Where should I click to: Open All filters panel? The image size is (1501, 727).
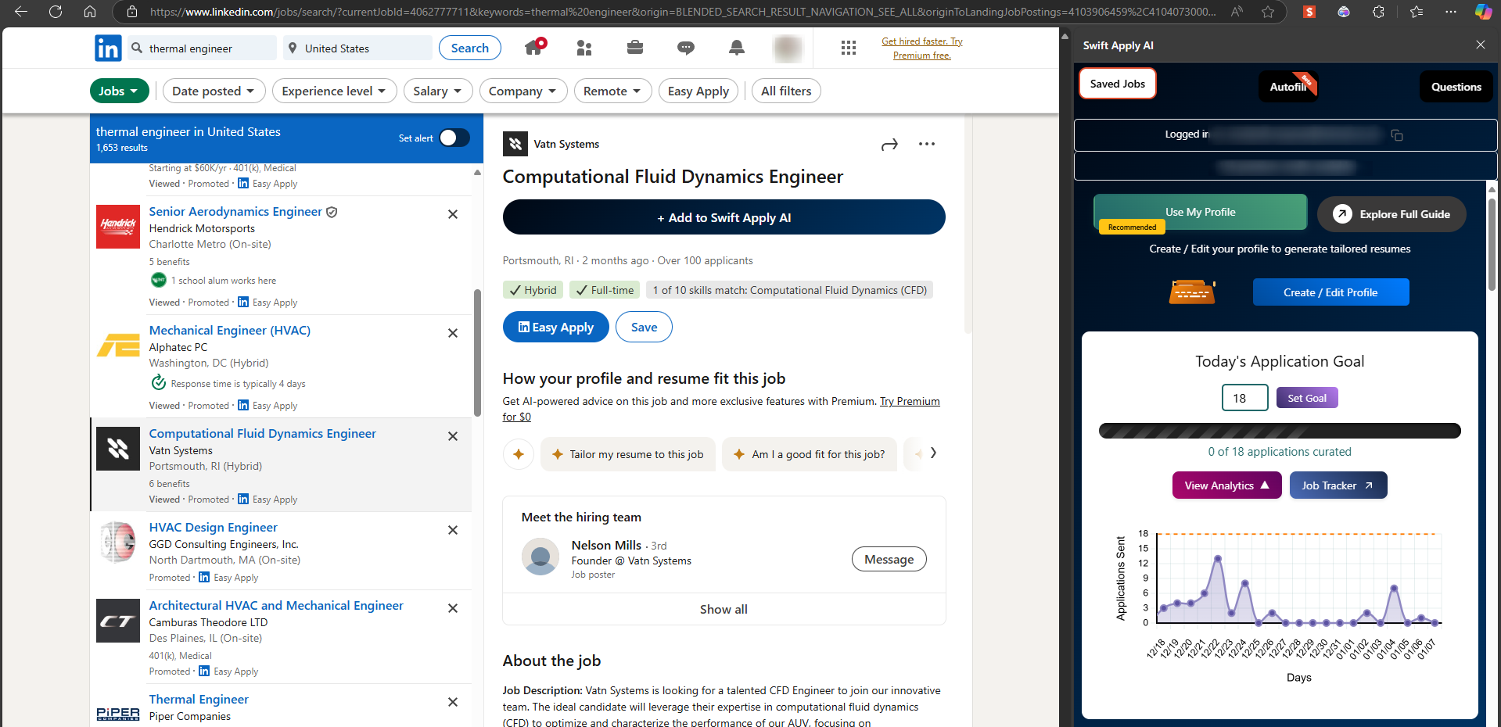787,91
